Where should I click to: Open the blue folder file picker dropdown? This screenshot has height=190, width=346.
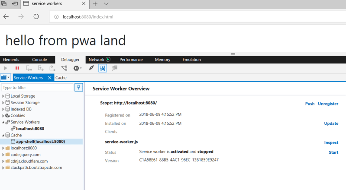5,77
